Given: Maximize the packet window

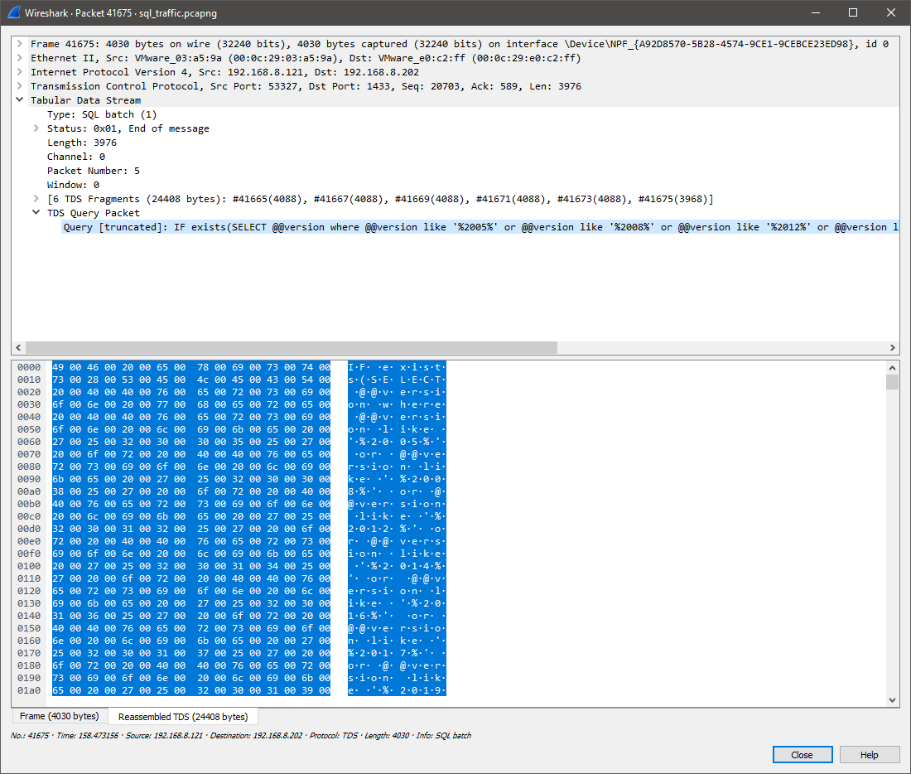Looking at the screenshot, I should point(853,12).
